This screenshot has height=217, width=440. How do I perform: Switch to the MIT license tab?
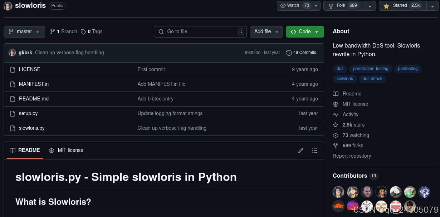click(66, 151)
